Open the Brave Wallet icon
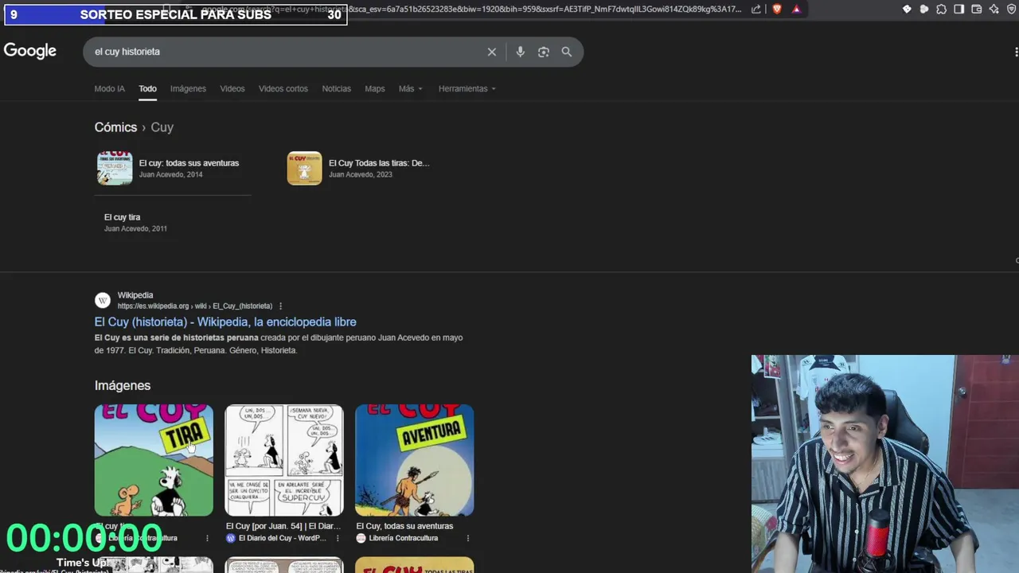Image resolution: width=1019 pixels, height=573 pixels. click(x=977, y=10)
